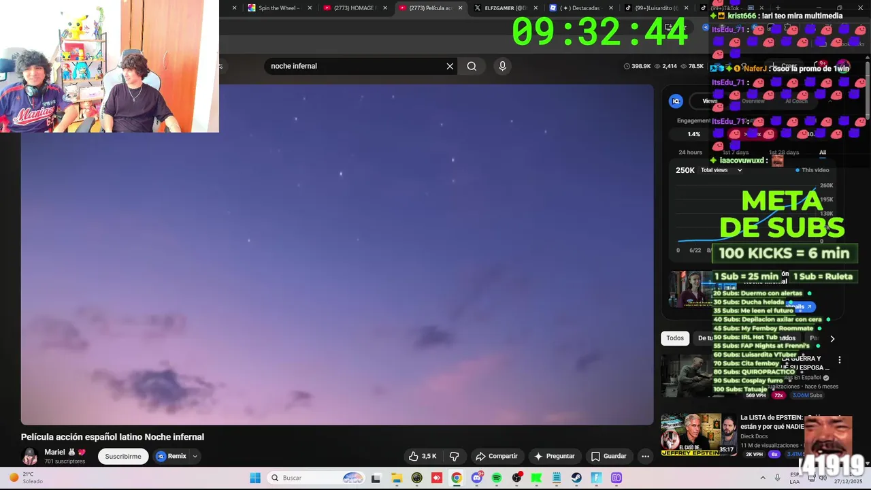Image resolution: width=871 pixels, height=490 pixels.
Task: Open Steam from taskbar
Action: tap(576, 478)
